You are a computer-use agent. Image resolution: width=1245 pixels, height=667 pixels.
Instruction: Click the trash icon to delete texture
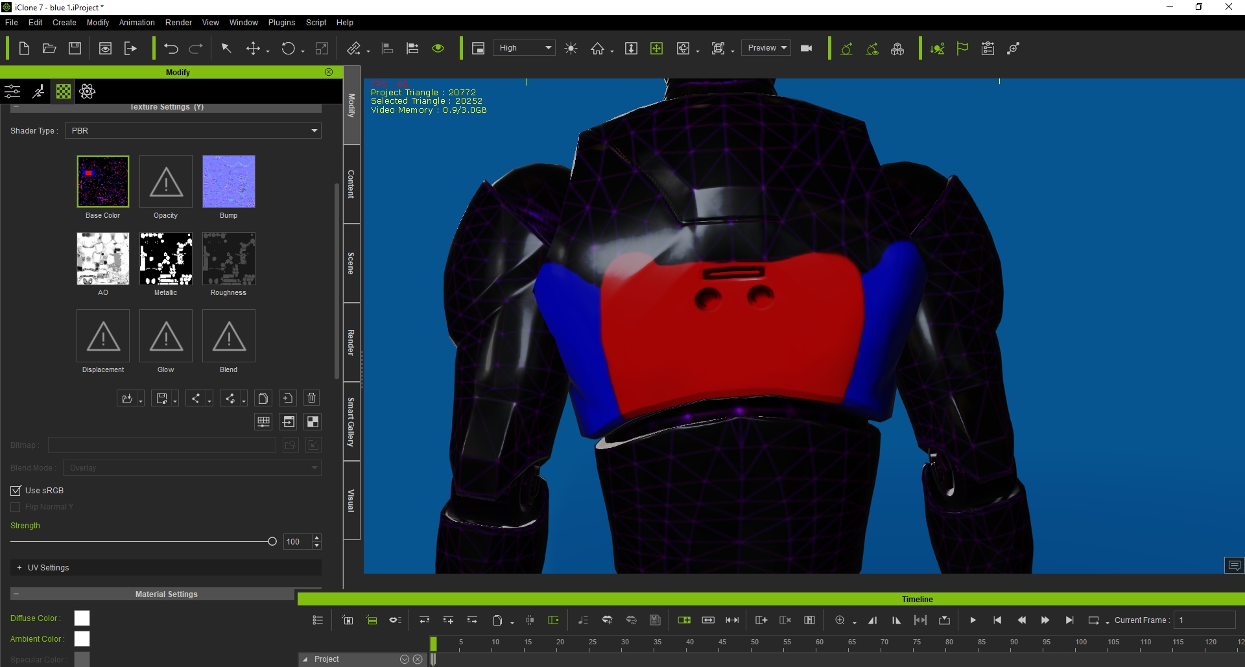point(312,398)
